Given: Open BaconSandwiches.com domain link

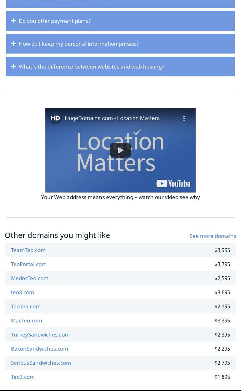Looking at the screenshot, I should click(39, 349).
